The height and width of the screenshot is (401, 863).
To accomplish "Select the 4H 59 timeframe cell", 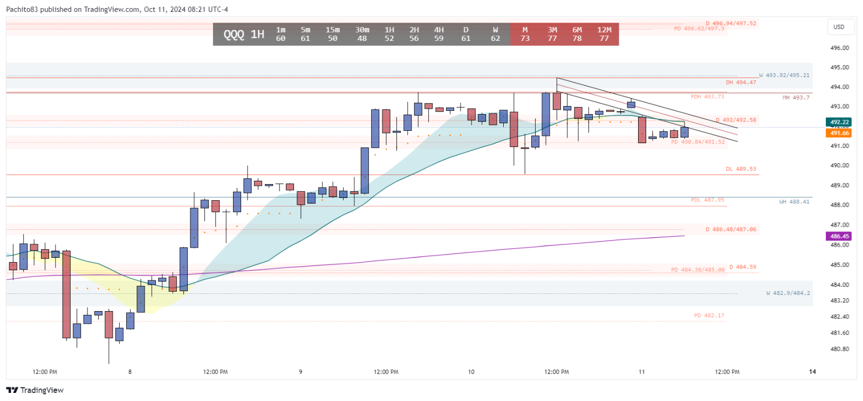I will tap(439, 34).
